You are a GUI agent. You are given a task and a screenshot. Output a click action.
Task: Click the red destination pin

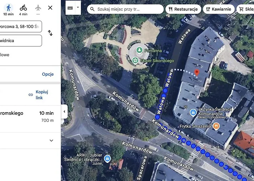[x=197, y=73]
